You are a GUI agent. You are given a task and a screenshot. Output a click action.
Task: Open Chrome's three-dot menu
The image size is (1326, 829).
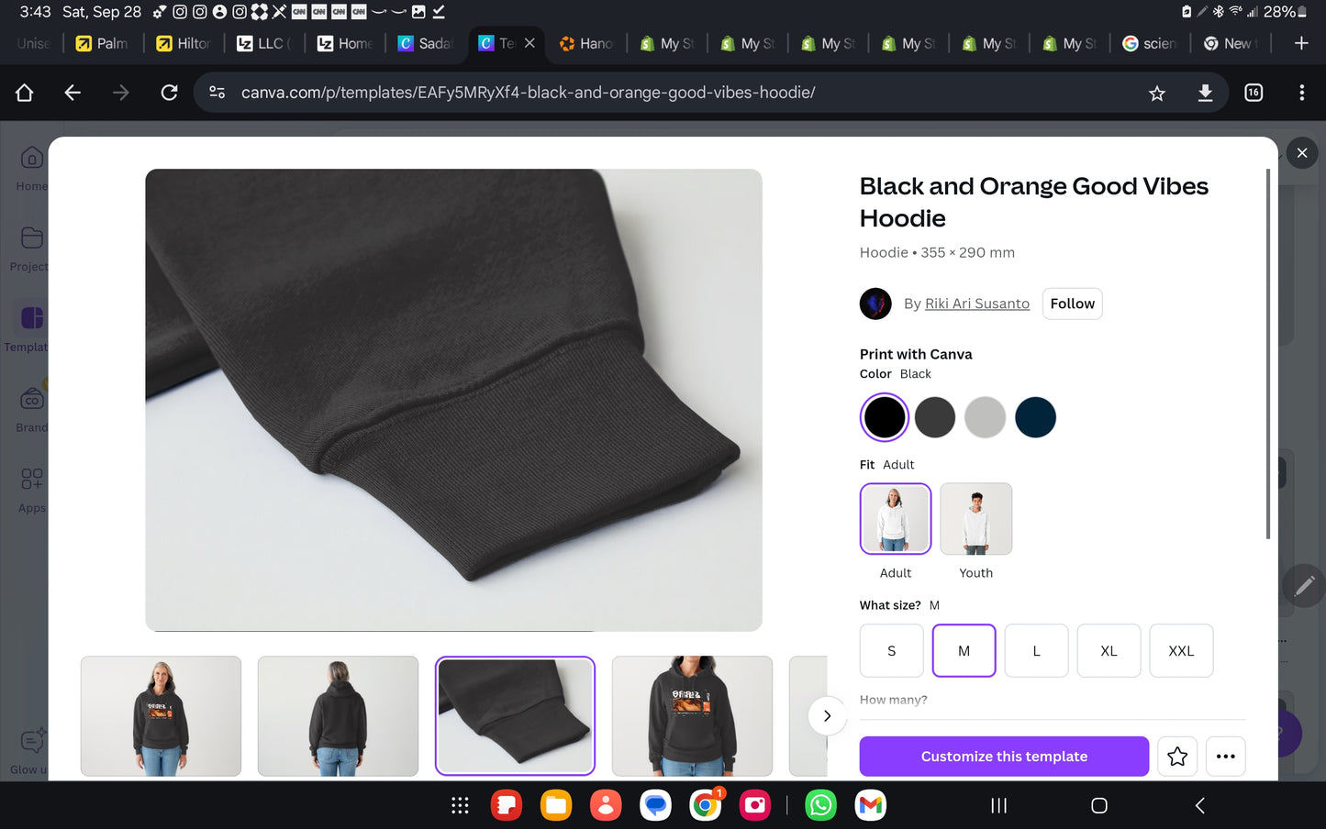(x=1301, y=93)
